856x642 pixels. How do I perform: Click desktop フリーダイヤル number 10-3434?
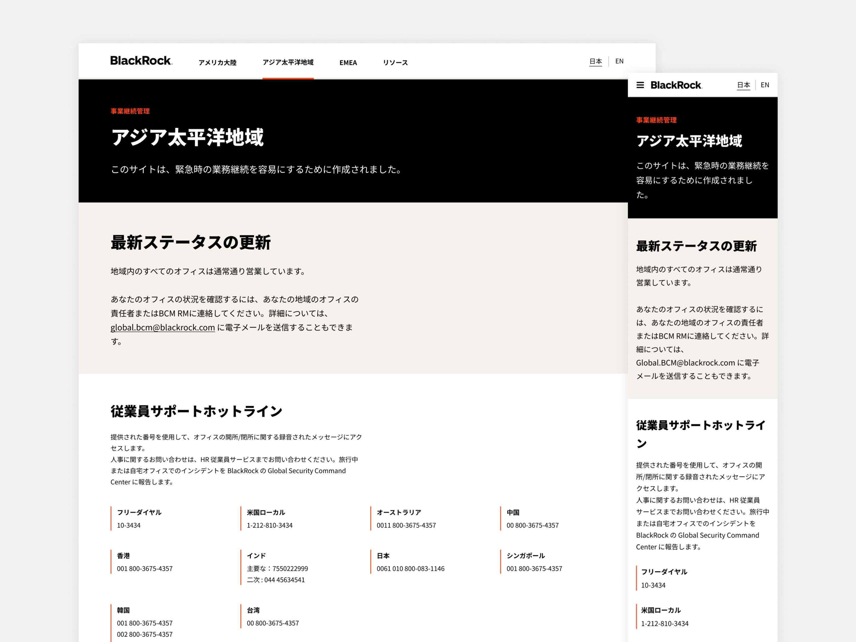click(x=129, y=525)
